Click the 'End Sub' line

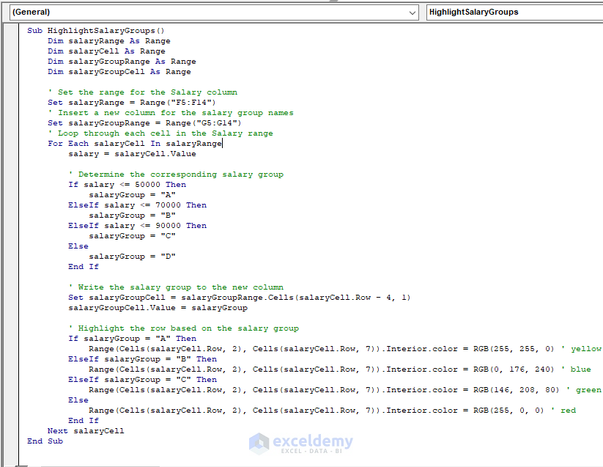45,441
